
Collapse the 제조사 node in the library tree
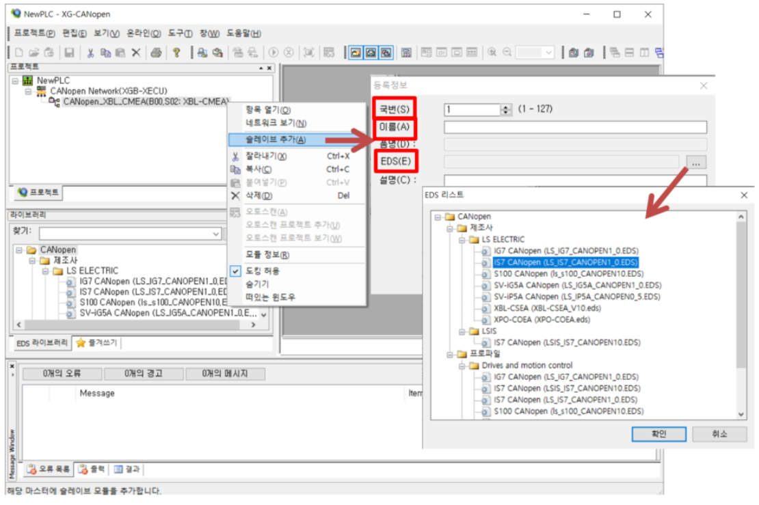(31, 260)
